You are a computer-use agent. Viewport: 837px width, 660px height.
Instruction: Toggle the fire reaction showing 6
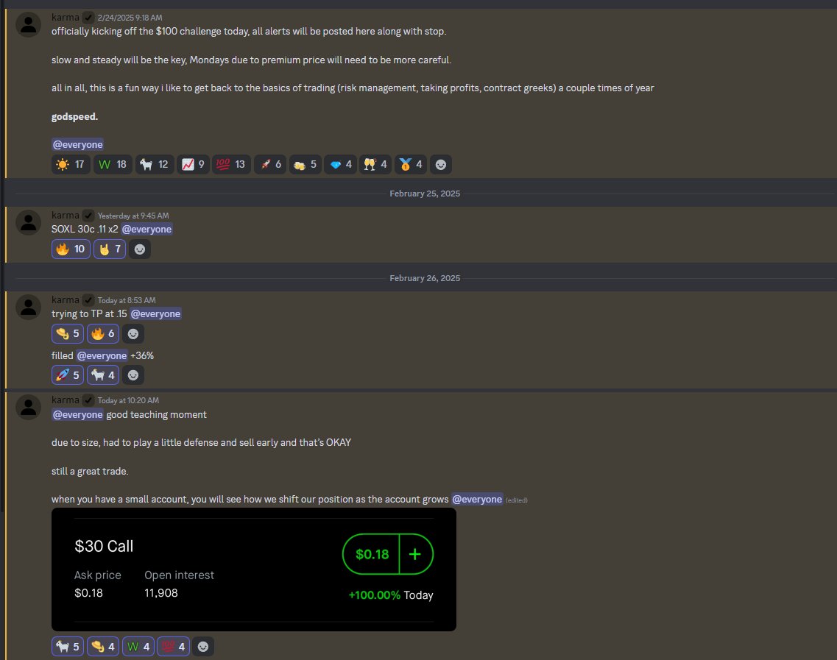point(103,333)
